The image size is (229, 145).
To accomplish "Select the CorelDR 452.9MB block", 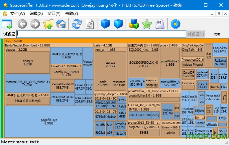I will [188, 74].
